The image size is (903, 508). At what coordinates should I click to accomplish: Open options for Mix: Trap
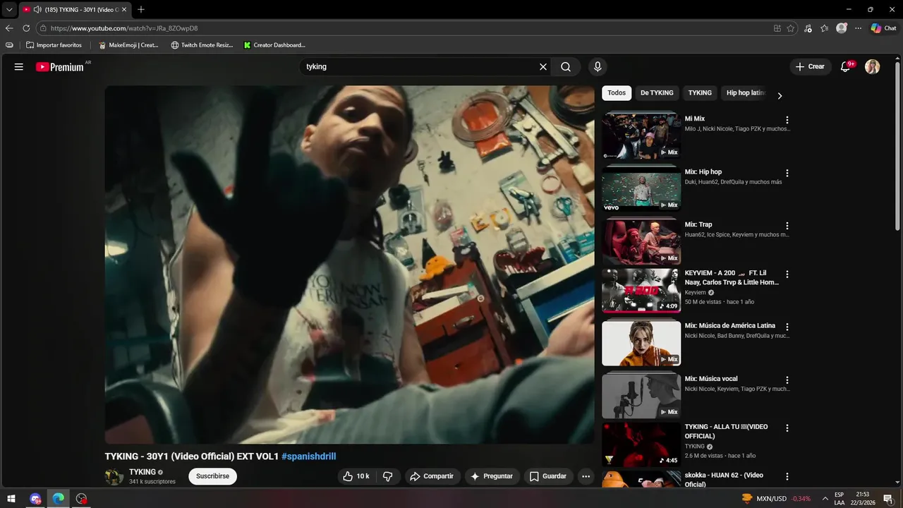(787, 226)
